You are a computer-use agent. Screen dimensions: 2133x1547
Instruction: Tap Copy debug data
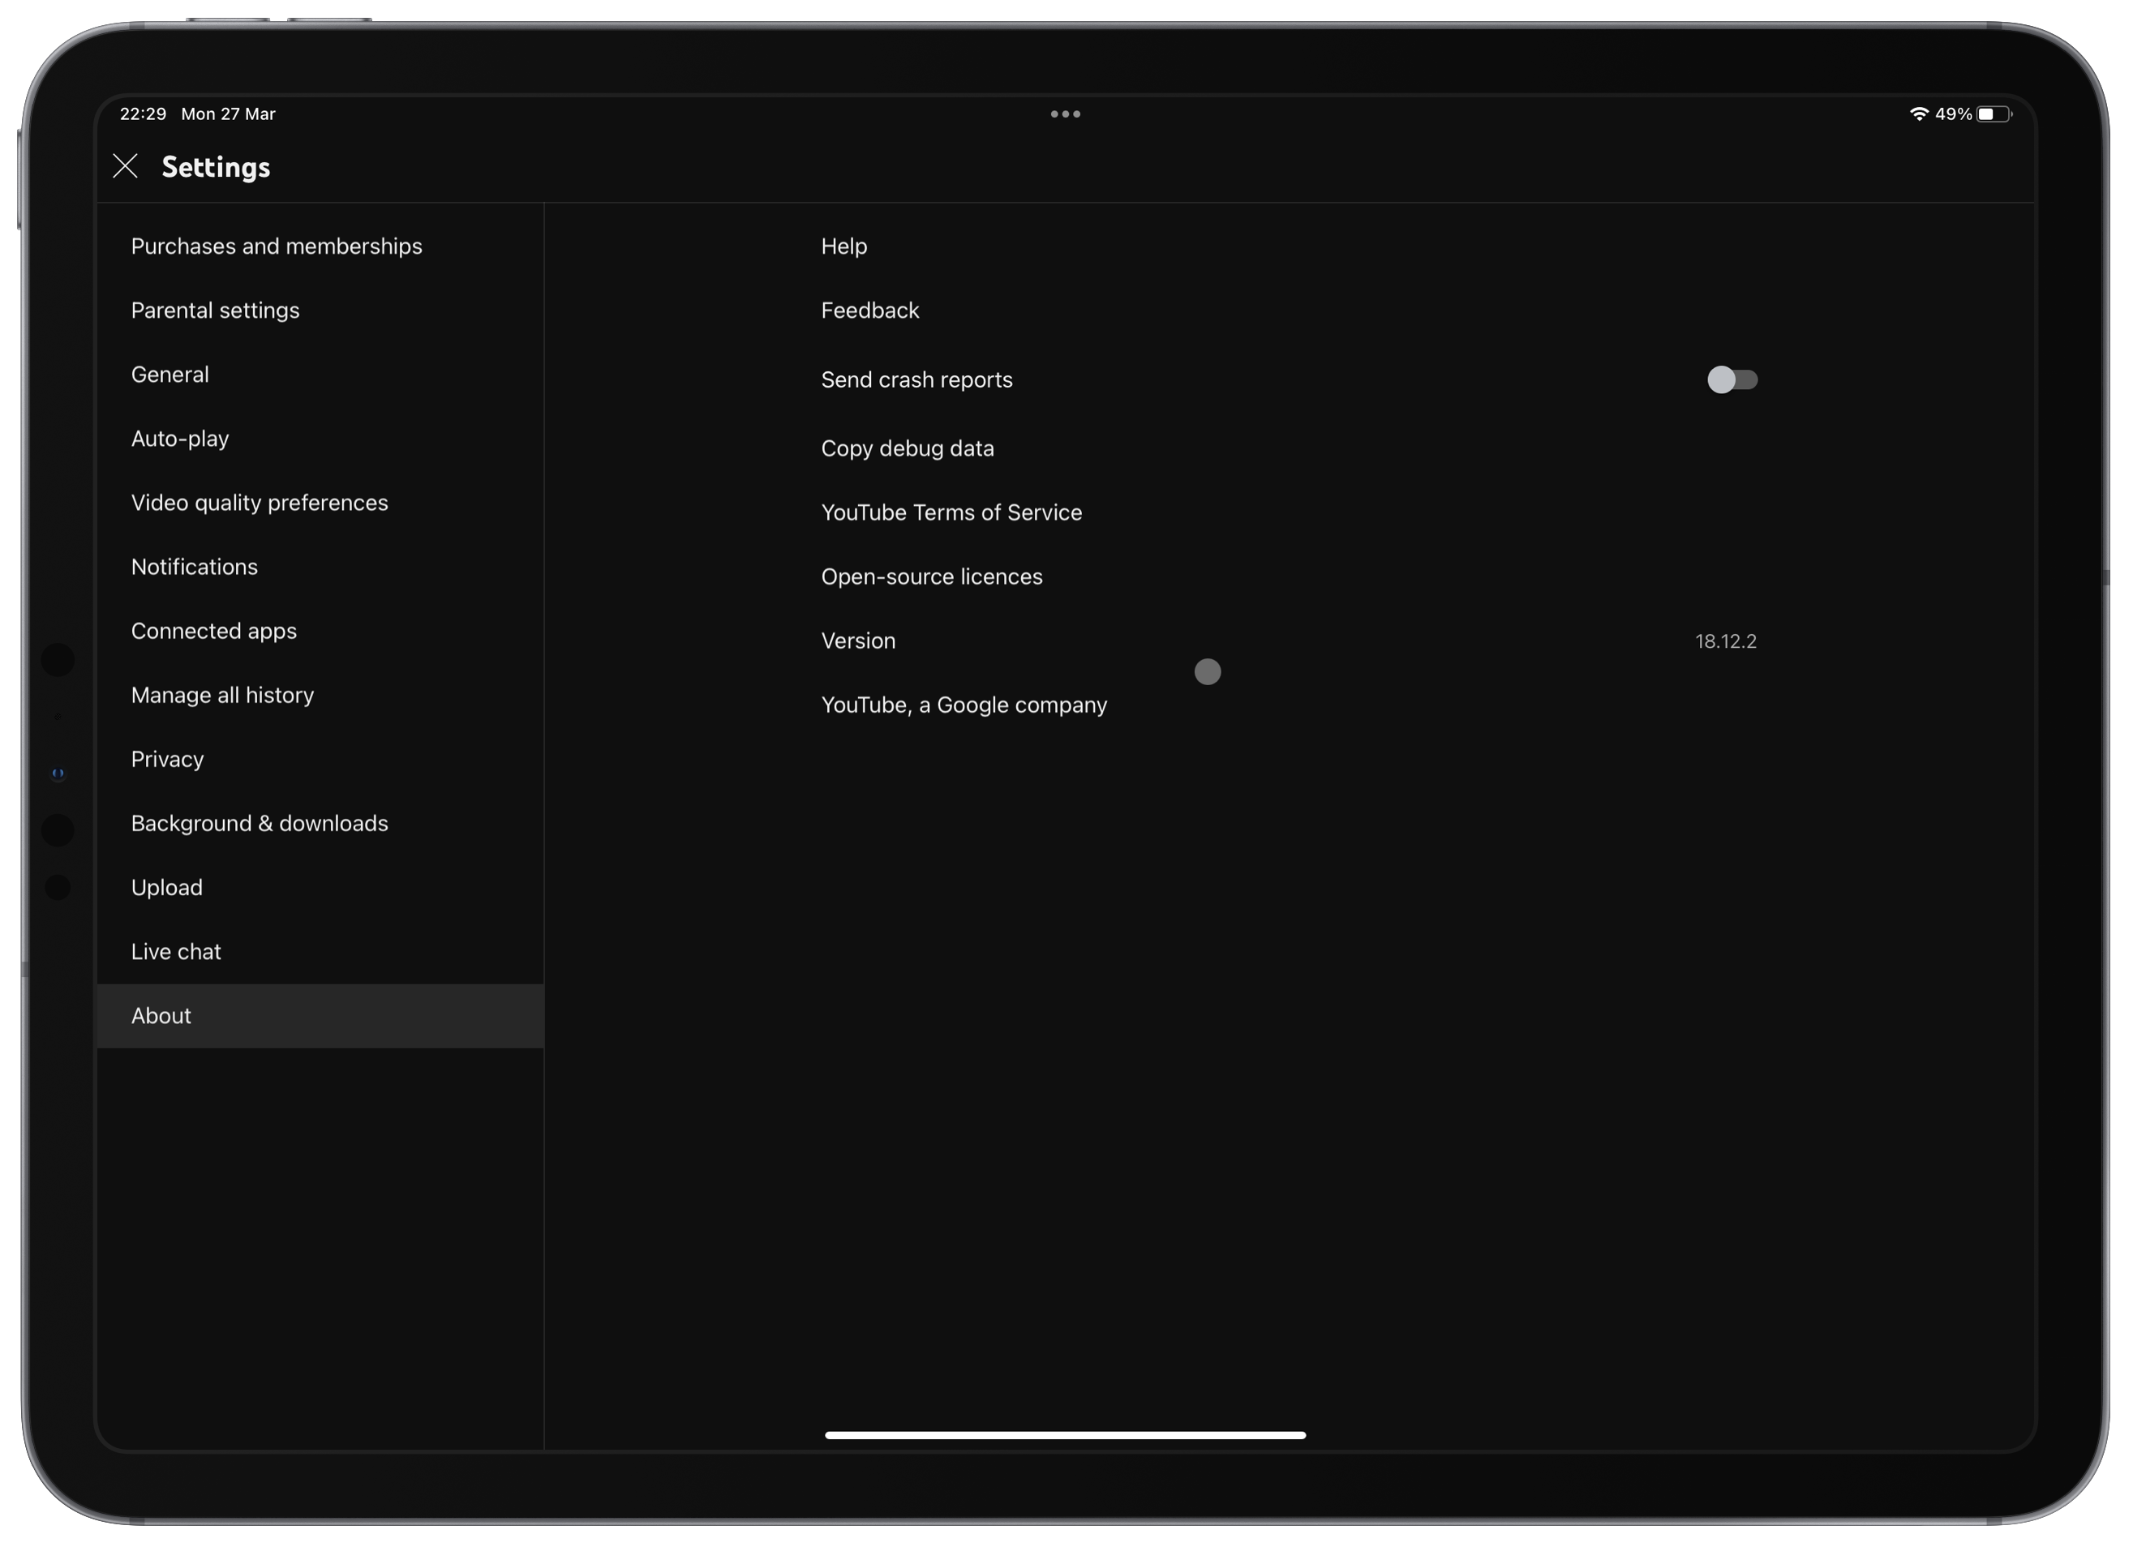(x=908, y=448)
